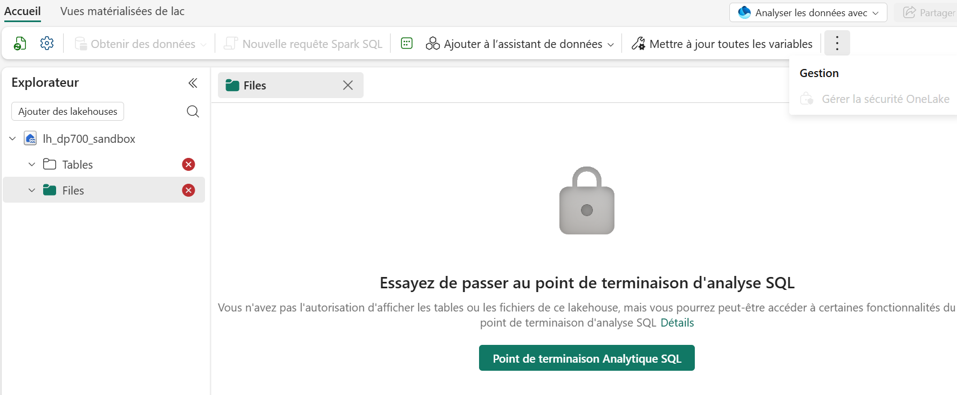This screenshot has width=957, height=395.
Task: Select Tables in the explorer tree
Action: tap(104, 164)
